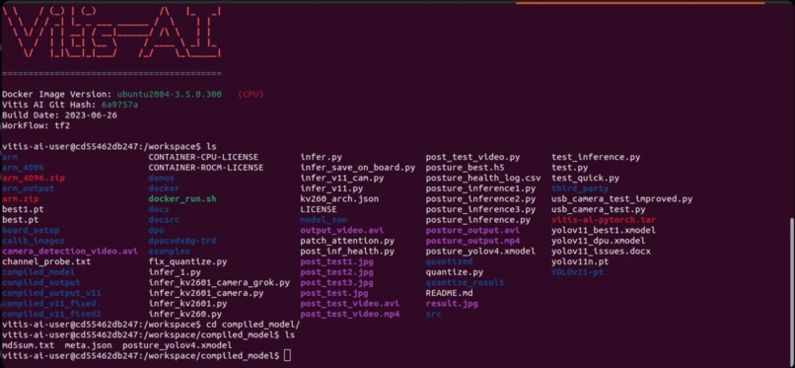
Task: Click the post_test1.jpg file name
Action: tap(336, 261)
